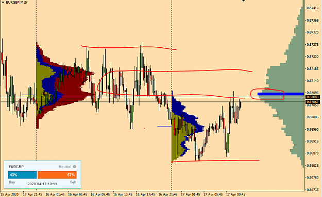Click the 16 Apr 09:45 time axis label
The image size is (322, 197).
[100, 194]
